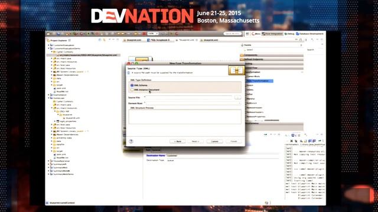378x212 pixels.
Task: Collapse Palette with its arrow icon
Action: 301,45
